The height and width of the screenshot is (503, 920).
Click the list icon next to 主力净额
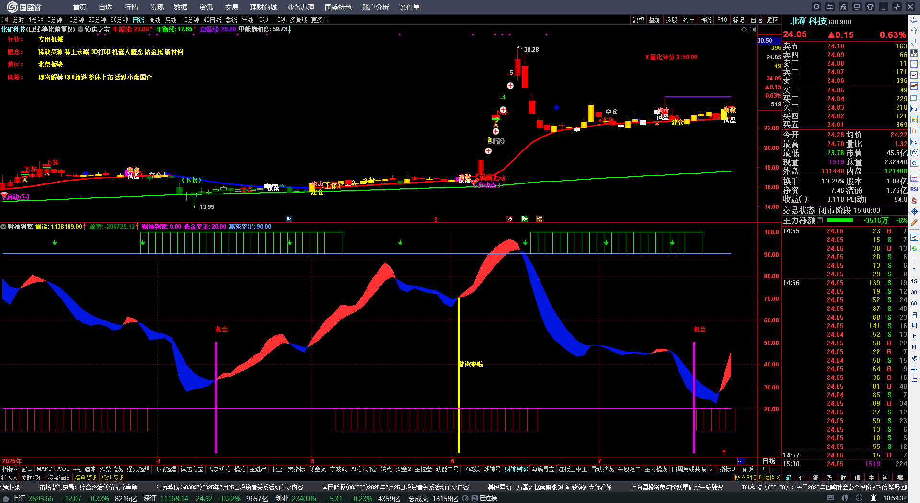pos(820,220)
